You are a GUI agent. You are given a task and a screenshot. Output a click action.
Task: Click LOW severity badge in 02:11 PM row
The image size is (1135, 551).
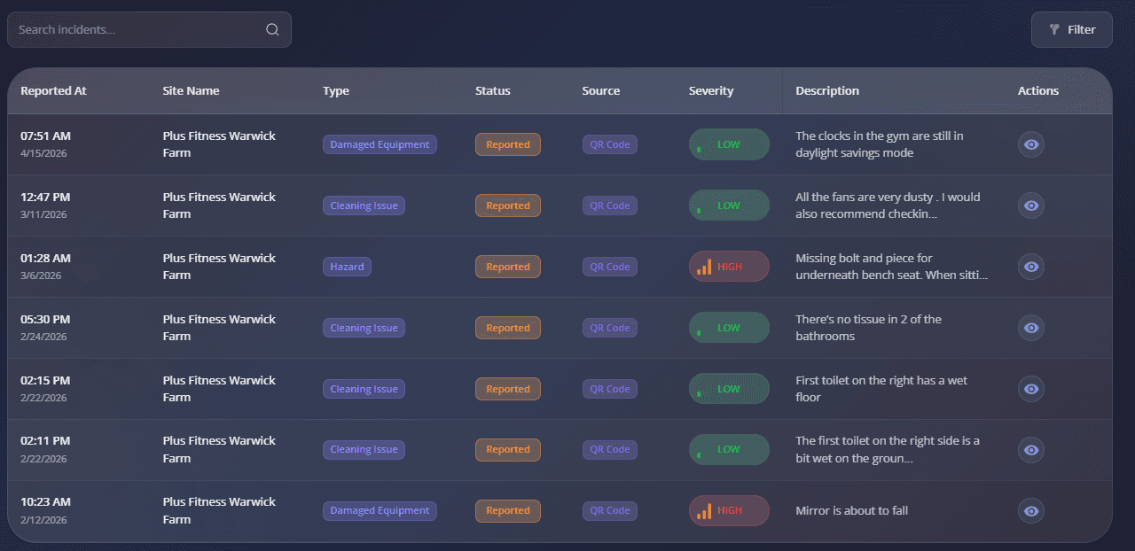pos(729,449)
